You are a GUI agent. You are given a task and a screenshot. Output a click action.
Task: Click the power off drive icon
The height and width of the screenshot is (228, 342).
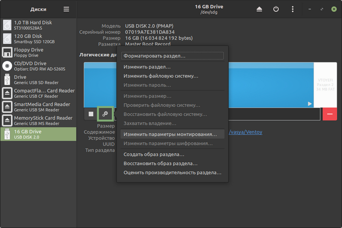click(x=276, y=9)
